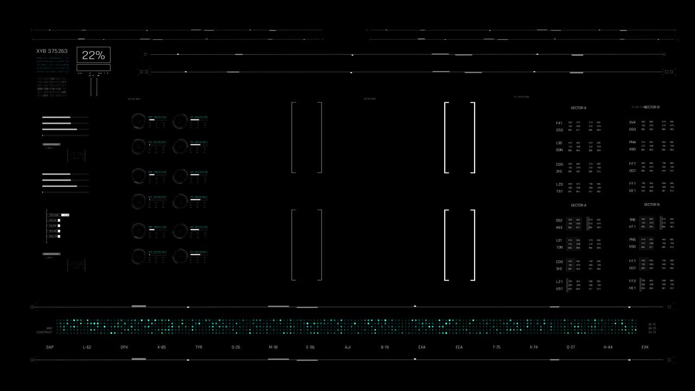Image resolution: width=695 pixels, height=391 pixels.
Task: Click the O-27 label
Action: click(x=571, y=347)
